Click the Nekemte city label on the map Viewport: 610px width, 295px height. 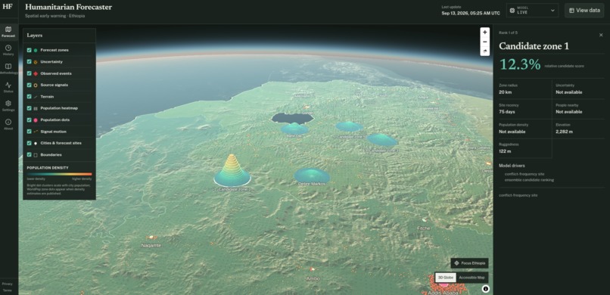click(x=151, y=245)
